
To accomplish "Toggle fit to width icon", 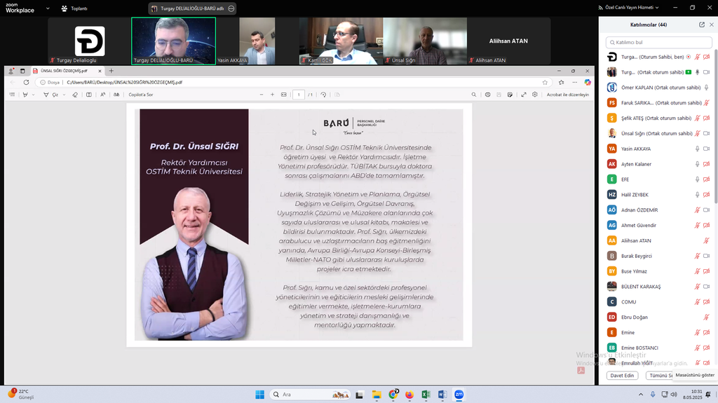I will click(284, 95).
